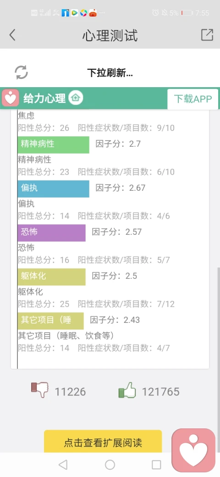Select the yellow 躯体化 bar

tap(52, 277)
